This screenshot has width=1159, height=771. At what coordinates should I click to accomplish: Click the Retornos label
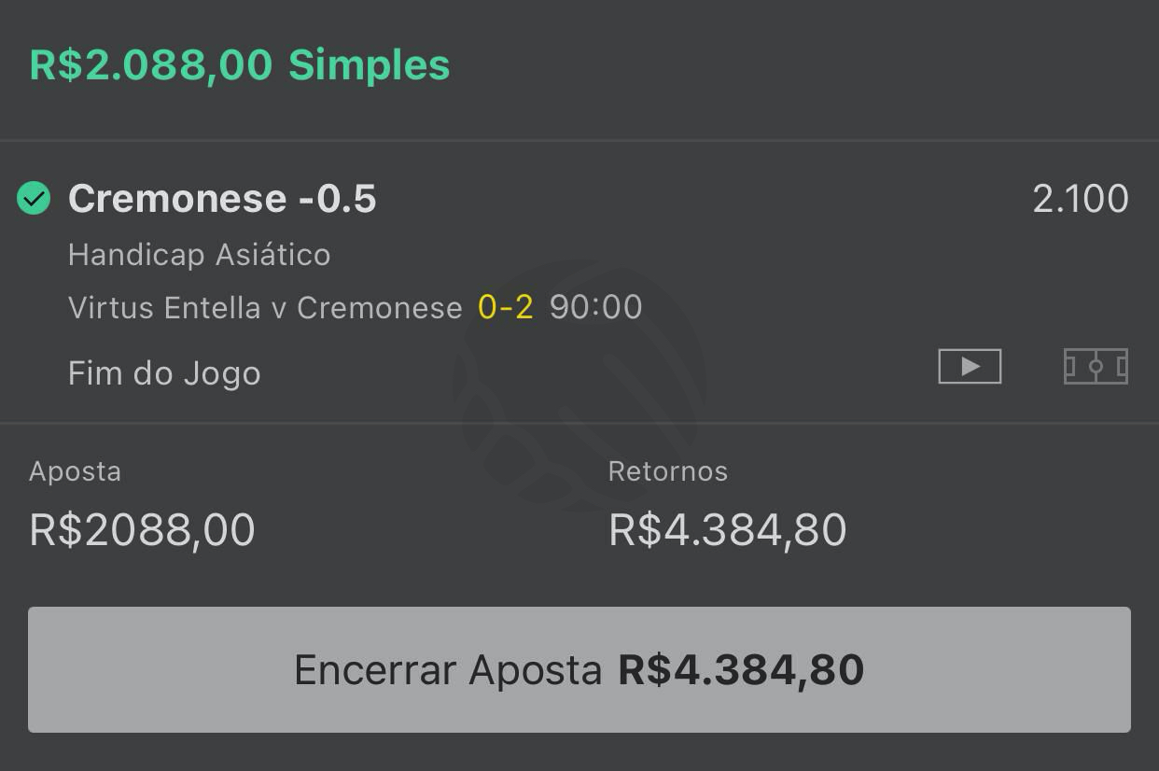tap(668, 471)
